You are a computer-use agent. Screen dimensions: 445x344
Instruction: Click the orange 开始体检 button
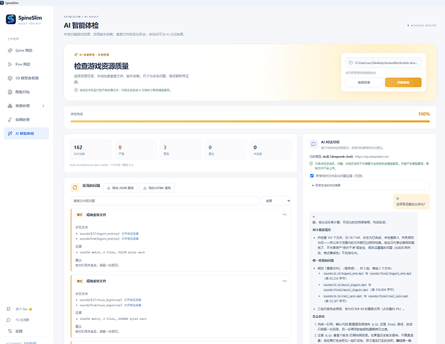(x=403, y=83)
